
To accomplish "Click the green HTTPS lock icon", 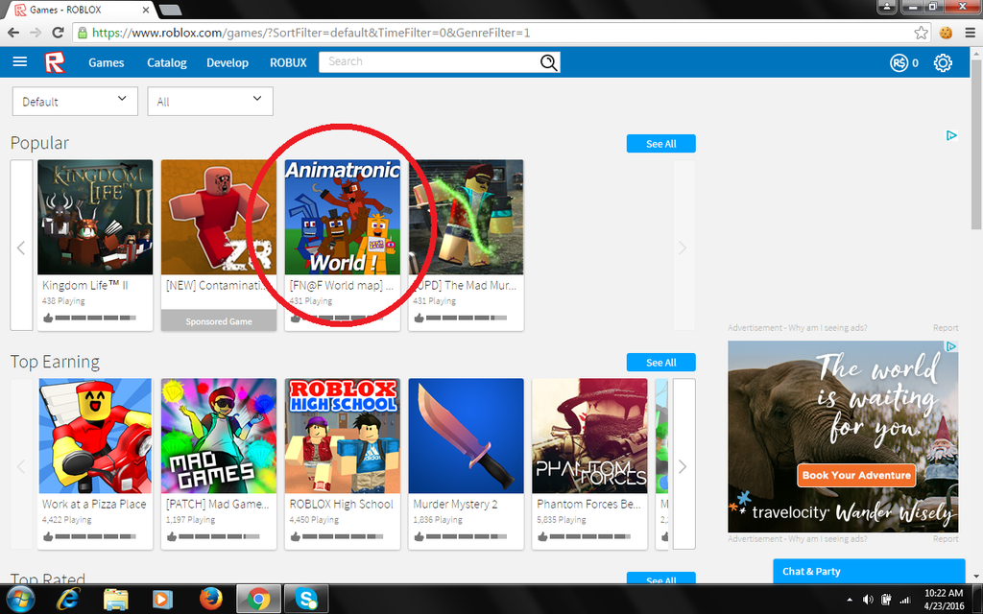I will 83,33.
